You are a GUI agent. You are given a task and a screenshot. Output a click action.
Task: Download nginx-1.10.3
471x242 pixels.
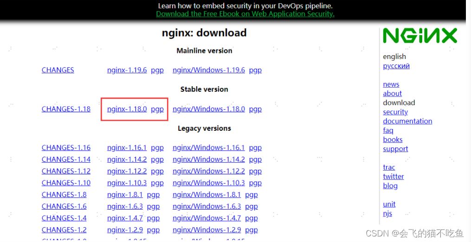point(127,183)
